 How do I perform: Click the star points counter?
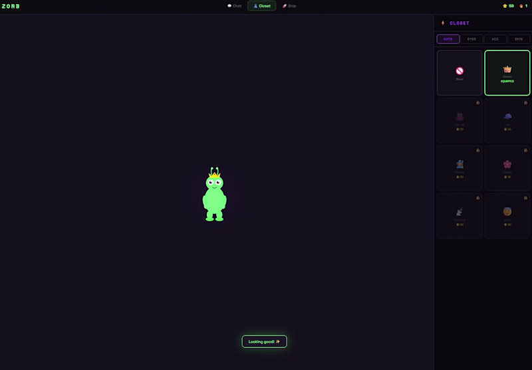[x=508, y=6]
